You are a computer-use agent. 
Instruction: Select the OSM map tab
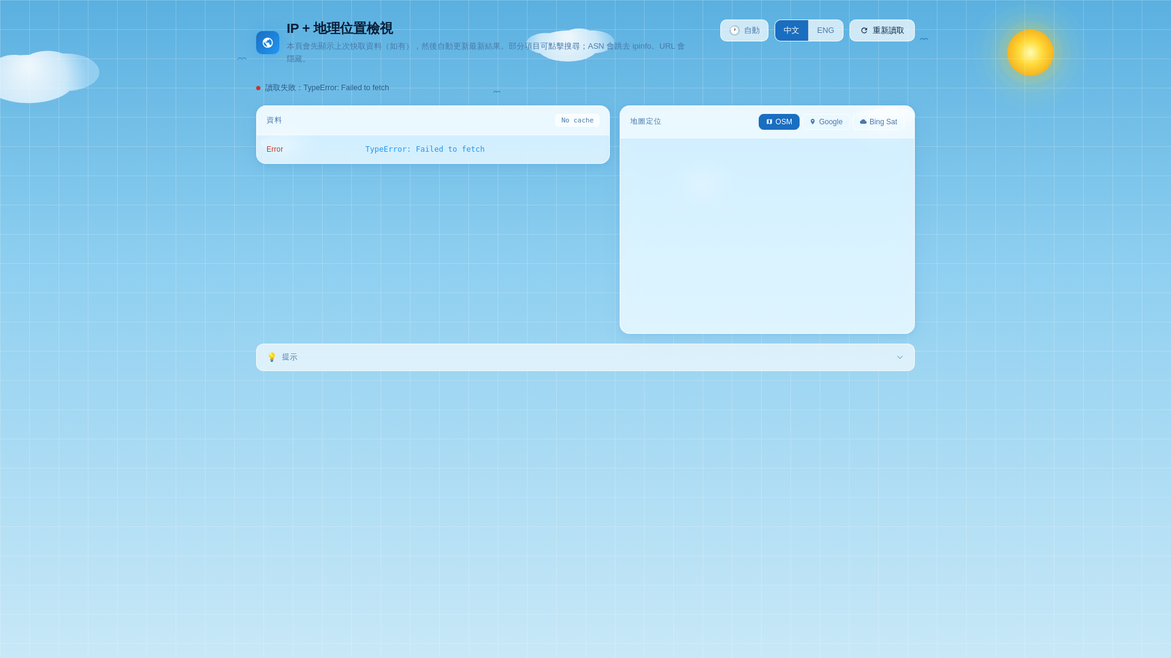point(779,122)
